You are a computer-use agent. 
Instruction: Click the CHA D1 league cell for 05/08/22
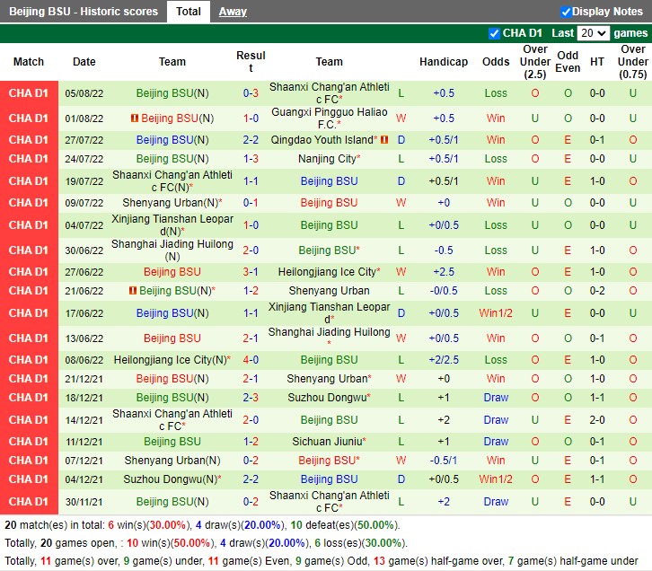point(29,93)
